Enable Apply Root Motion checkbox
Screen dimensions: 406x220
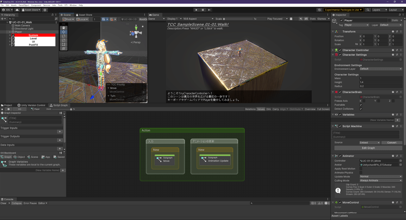(361, 169)
